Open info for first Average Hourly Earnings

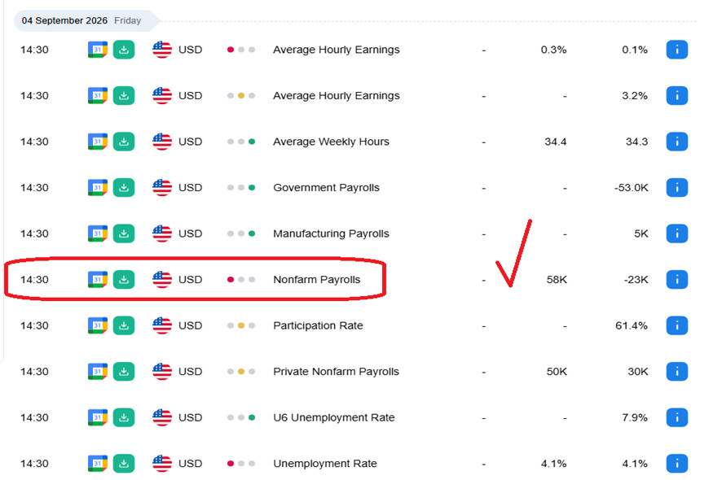pyautogui.click(x=676, y=50)
